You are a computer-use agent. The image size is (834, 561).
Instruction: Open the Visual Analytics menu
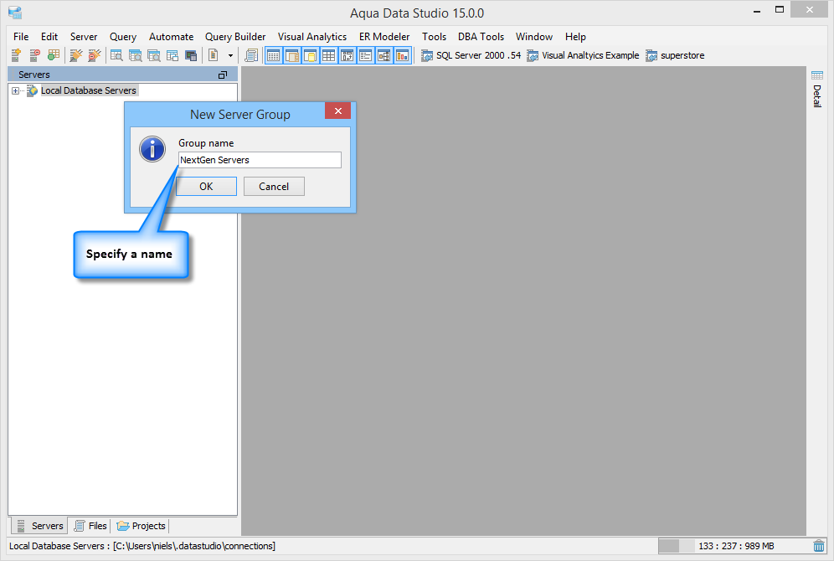click(312, 37)
